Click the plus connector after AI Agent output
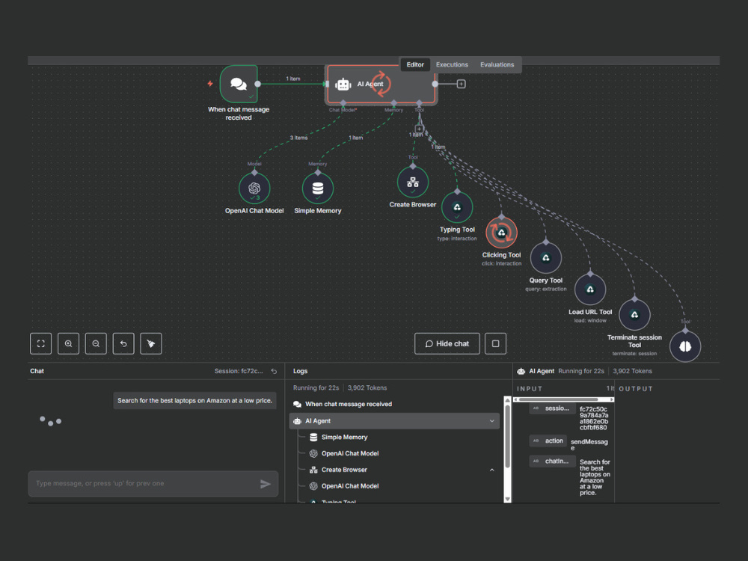The width and height of the screenshot is (748, 561). pyautogui.click(x=462, y=84)
